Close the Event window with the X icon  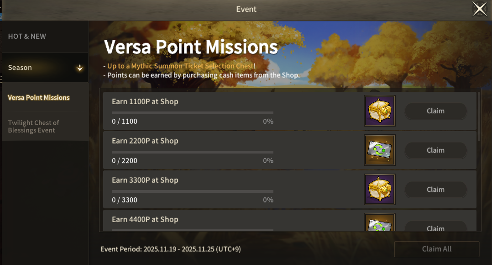[x=479, y=9]
